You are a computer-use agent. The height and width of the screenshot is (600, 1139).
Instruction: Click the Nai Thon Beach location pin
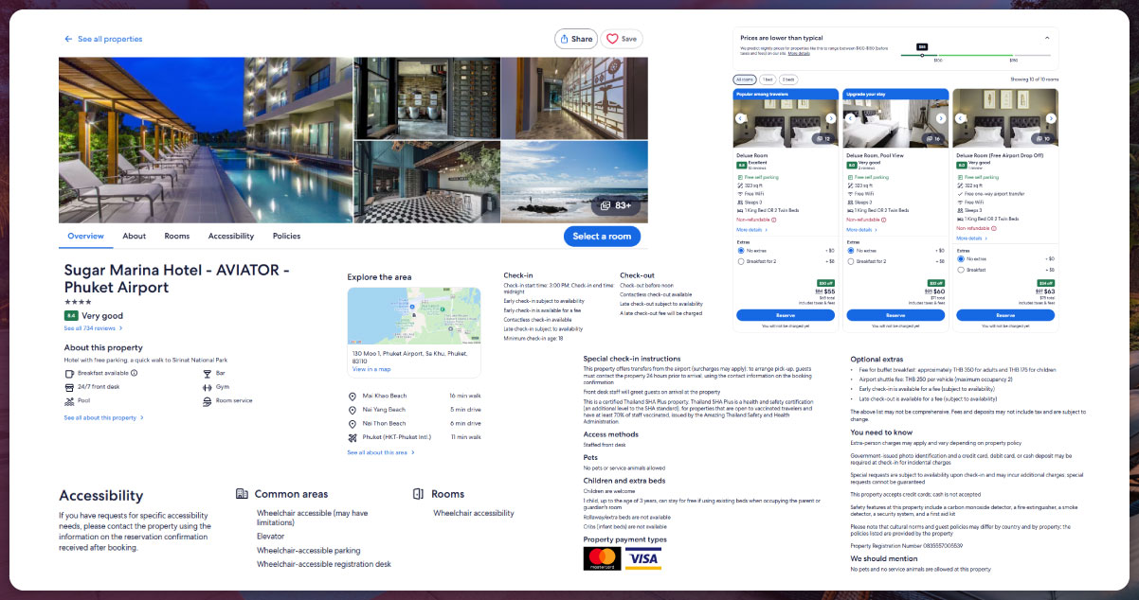click(x=353, y=423)
